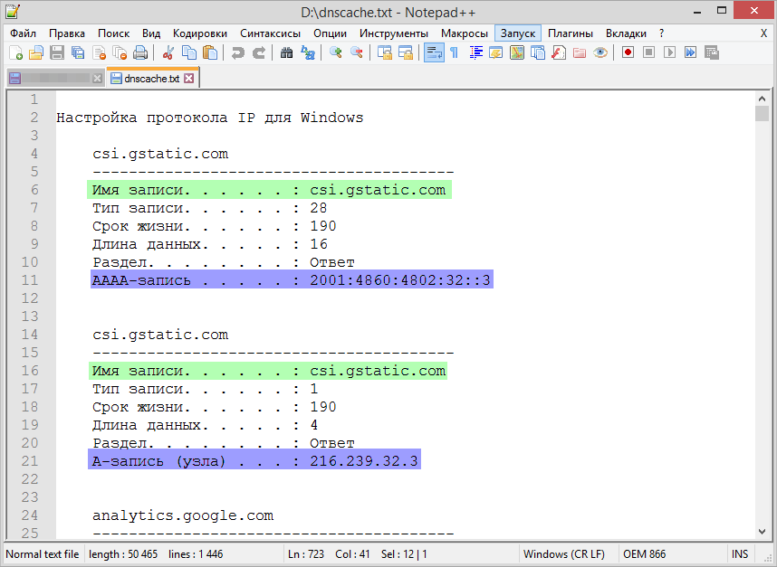Toggle synchronized vertical scrolling
777x567 pixels.
[385, 52]
